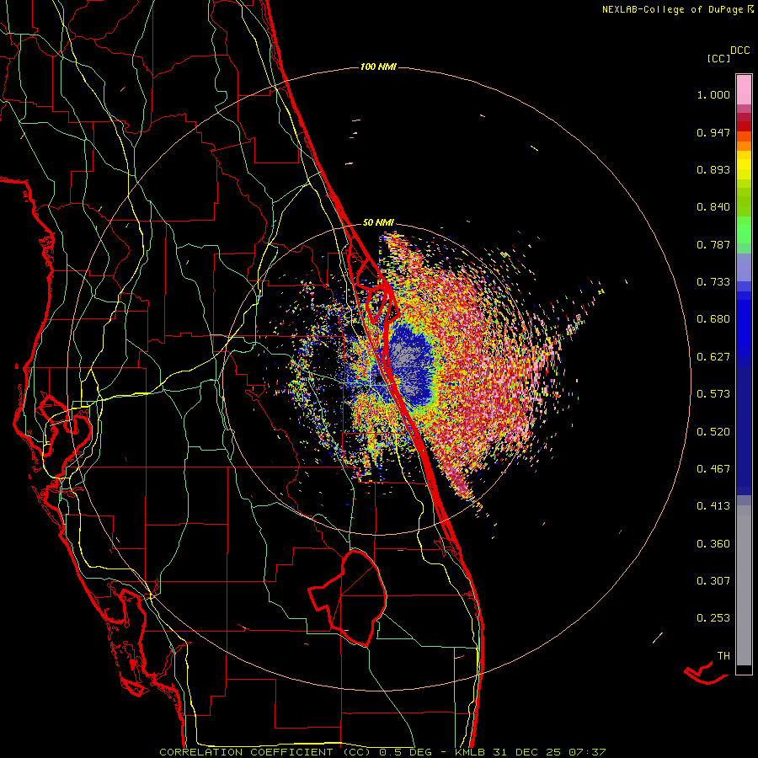
Task: Pick the dark red segment of the color bar
Action: point(744,126)
